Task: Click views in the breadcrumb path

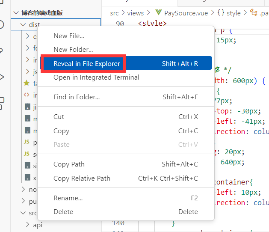Action: coord(136,13)
